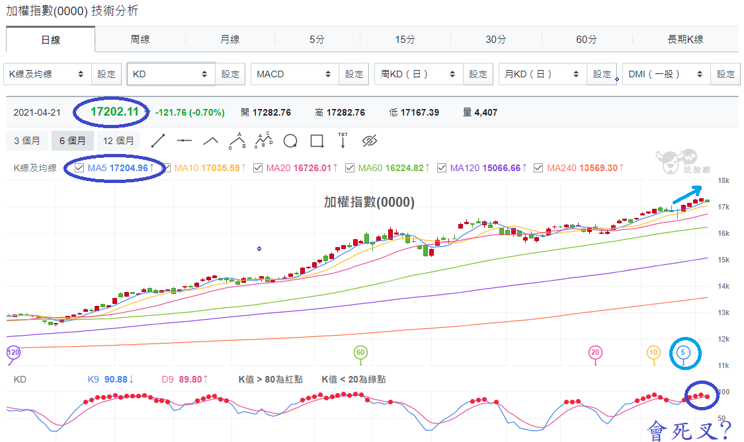Switch to the 60分 tab

click(x=587, y=40)
